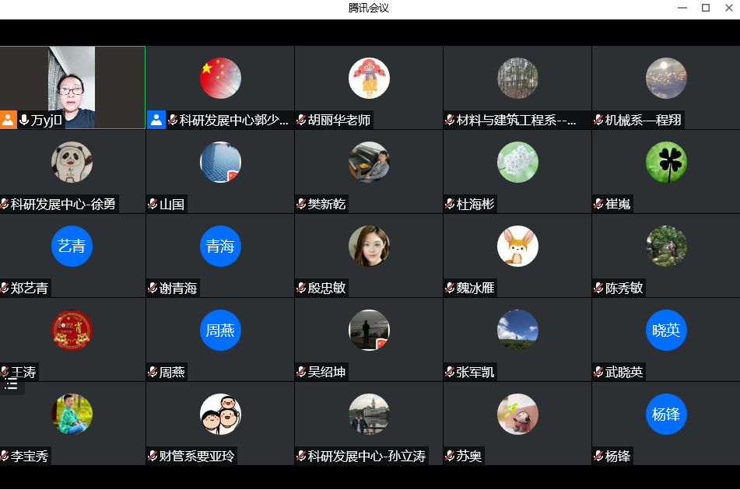Screen dimensions: 740x490
Task: Click the fox avatar of 魏冰雁
Action: click(x=517, y=247)
